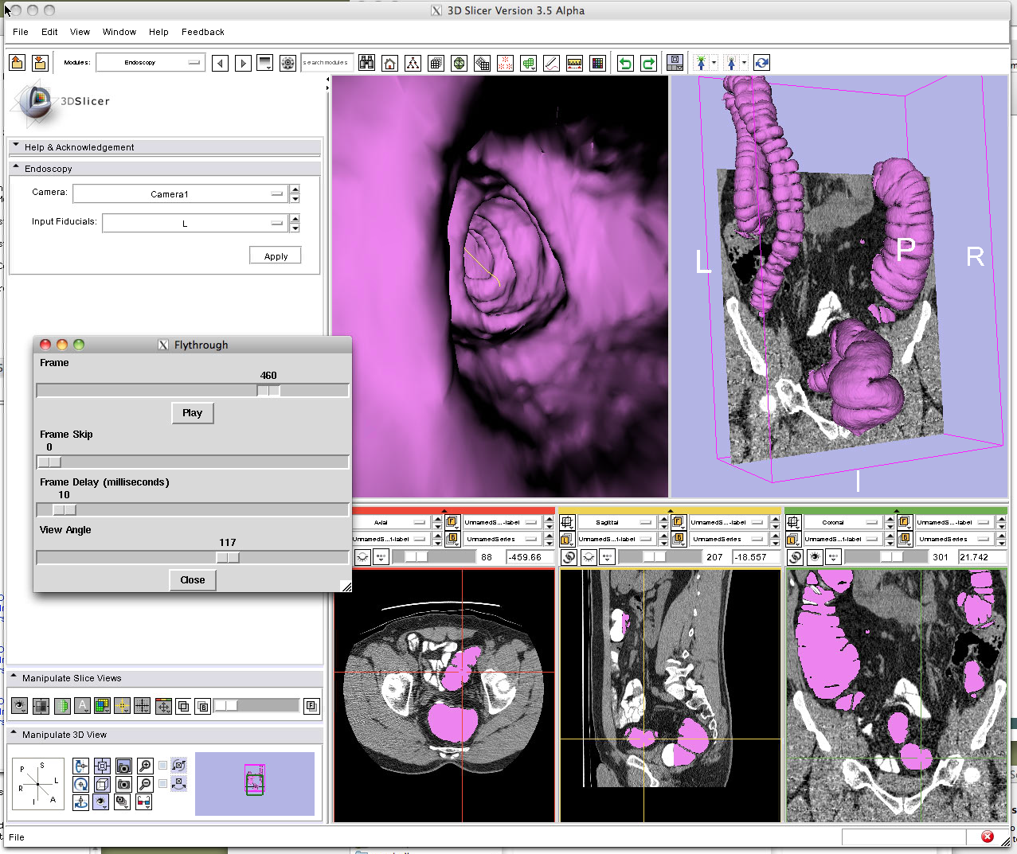
Task: Open the Camera dropdown showing Camera1
Action: (180, 194)
